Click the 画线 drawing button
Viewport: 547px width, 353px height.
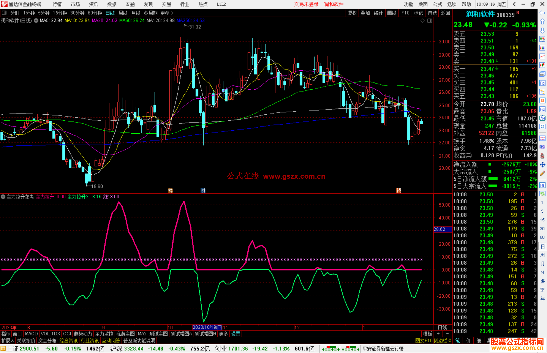(x=392, y=13)
